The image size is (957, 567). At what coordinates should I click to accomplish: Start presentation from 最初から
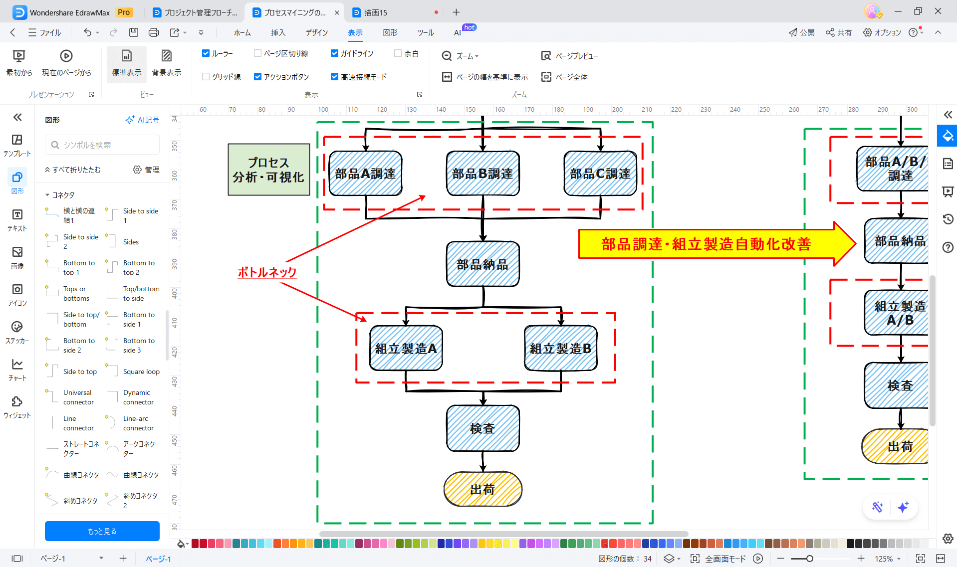pos(19,63)
